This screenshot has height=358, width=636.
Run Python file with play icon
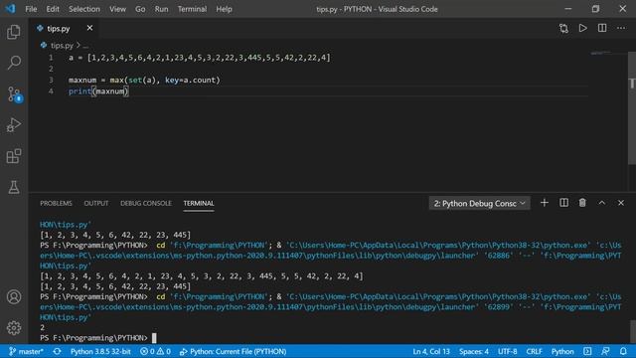(583, 28)
